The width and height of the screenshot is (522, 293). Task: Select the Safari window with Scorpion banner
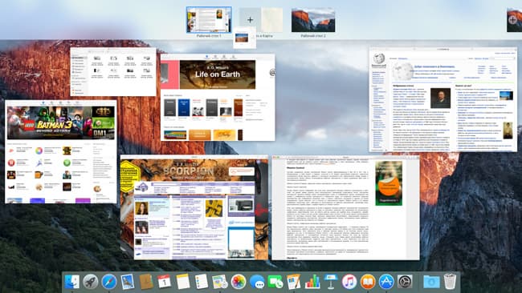194,207
